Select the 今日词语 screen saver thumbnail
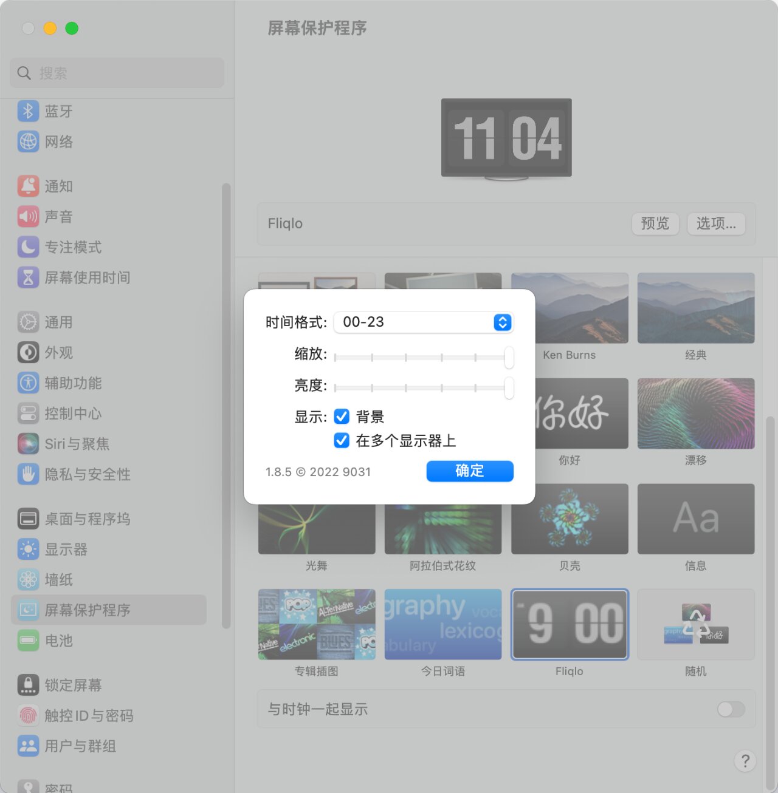The image size is (778, 793). [443, 624]
